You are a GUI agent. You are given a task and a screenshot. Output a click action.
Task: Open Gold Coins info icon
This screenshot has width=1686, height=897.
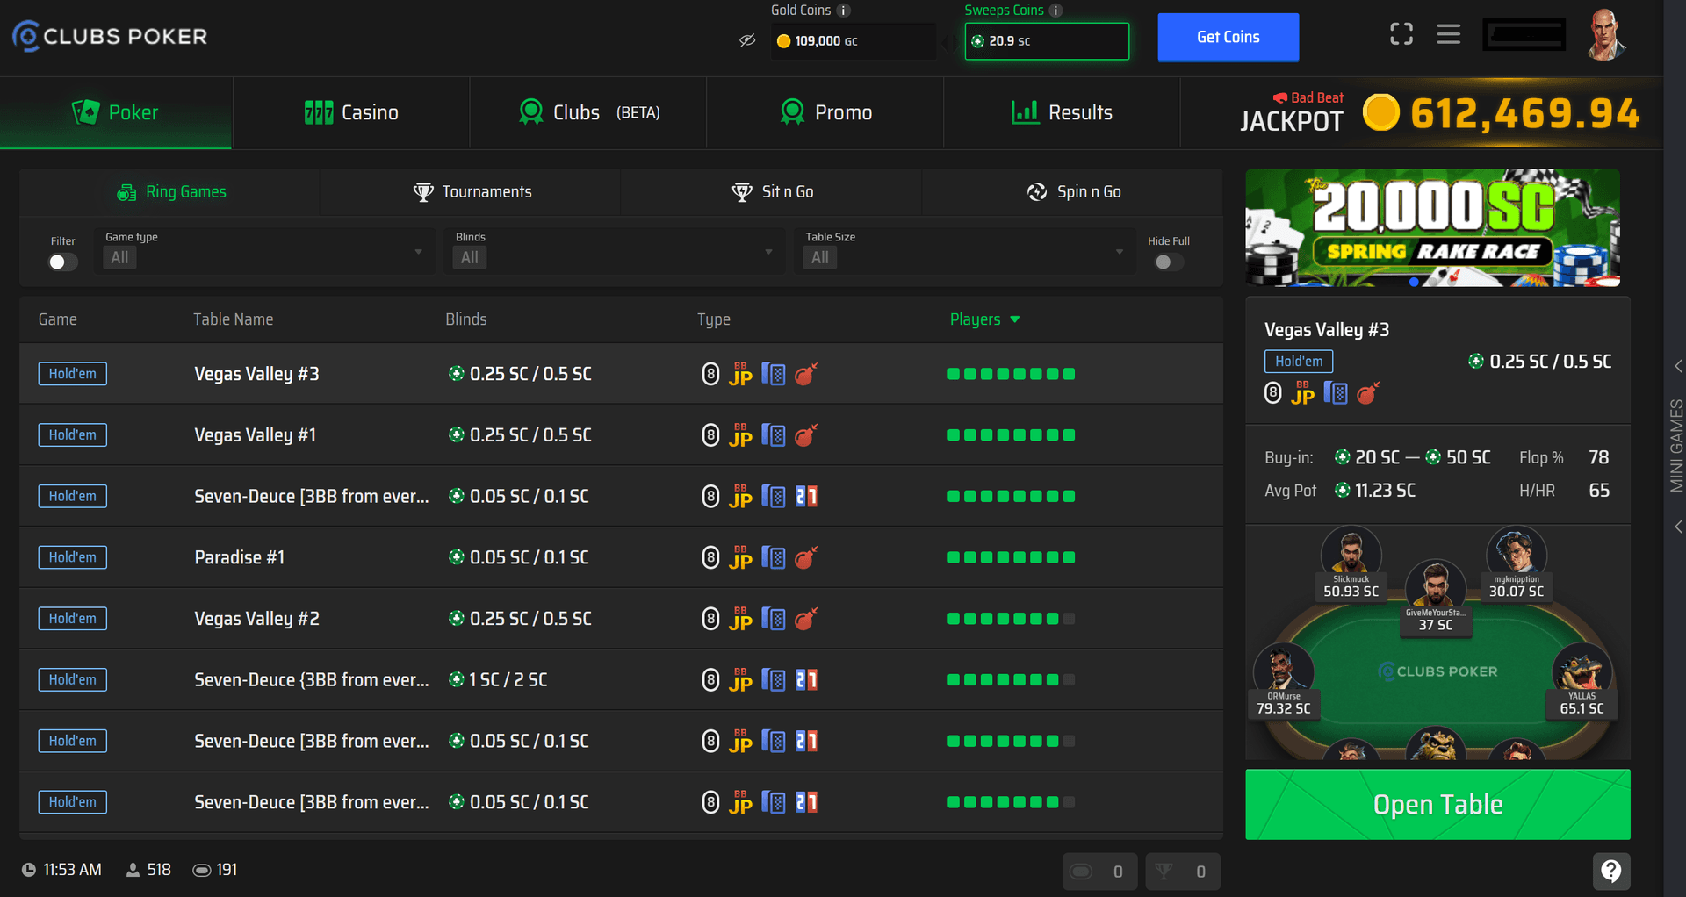(x=844, y=11)
